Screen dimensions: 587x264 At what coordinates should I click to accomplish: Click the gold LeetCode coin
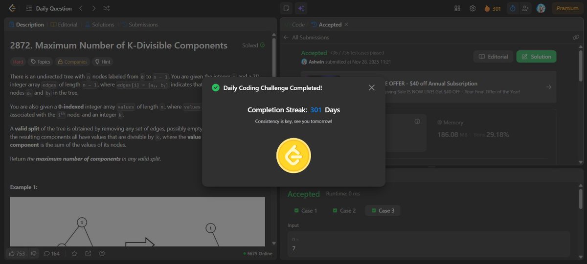tap(293, 156)
